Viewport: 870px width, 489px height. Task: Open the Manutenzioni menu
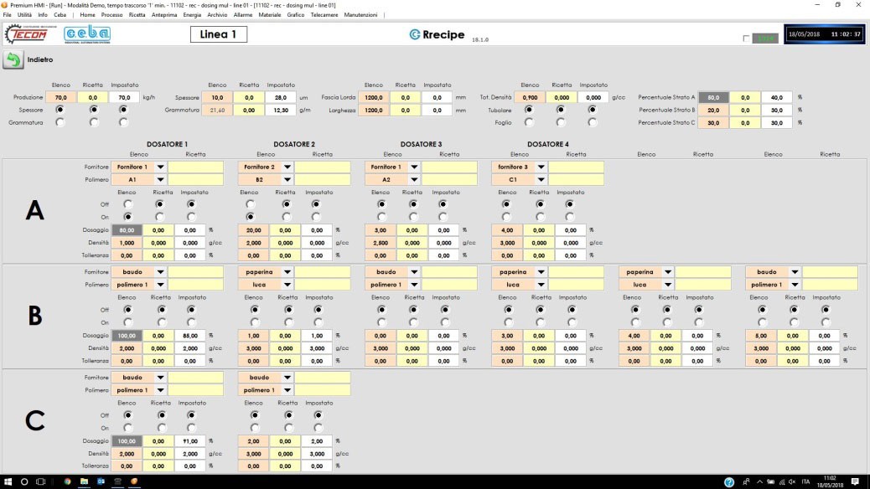click(360, 15)
